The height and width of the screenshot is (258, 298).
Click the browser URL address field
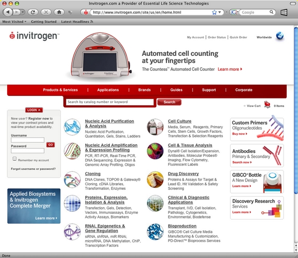151,12
